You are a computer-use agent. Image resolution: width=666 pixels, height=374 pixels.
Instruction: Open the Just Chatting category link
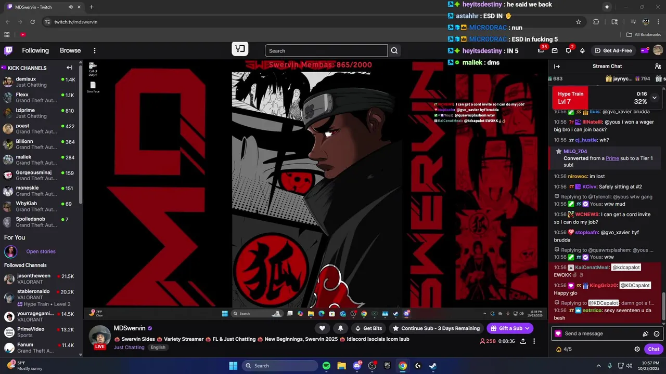[129, 348]
